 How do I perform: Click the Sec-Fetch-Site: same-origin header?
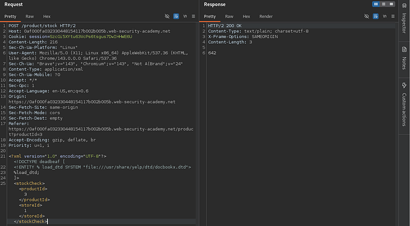pos(43,107)
